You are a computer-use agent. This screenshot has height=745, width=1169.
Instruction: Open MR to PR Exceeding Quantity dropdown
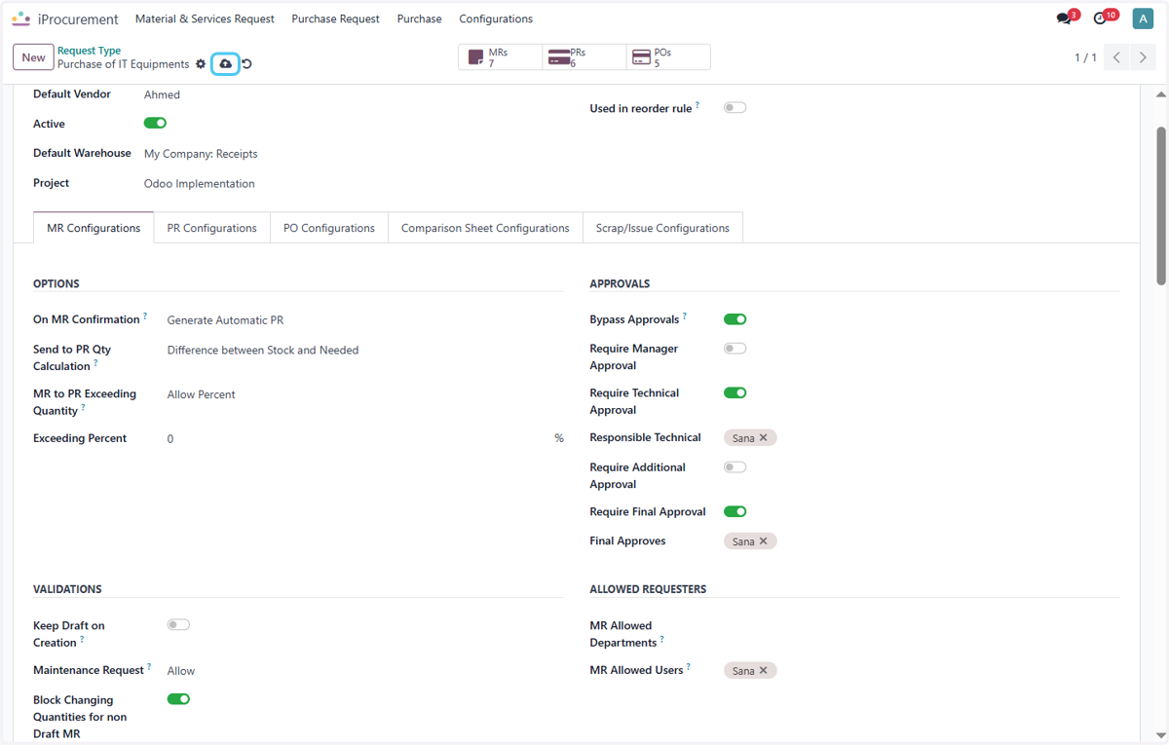point(365,395)
